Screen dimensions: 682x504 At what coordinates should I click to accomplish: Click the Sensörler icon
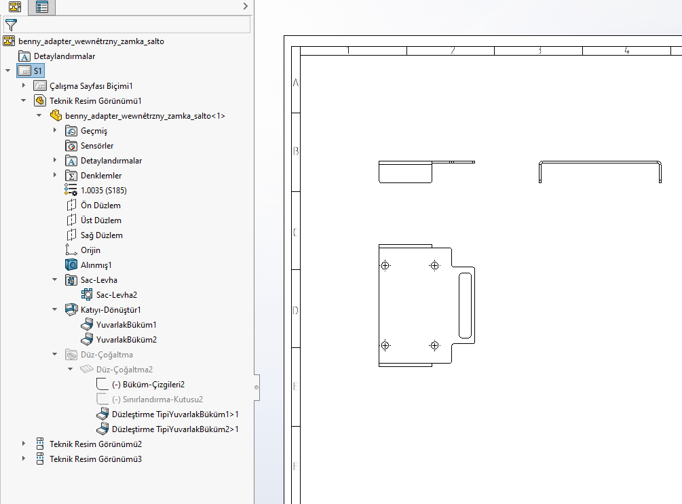coord(71,146)
